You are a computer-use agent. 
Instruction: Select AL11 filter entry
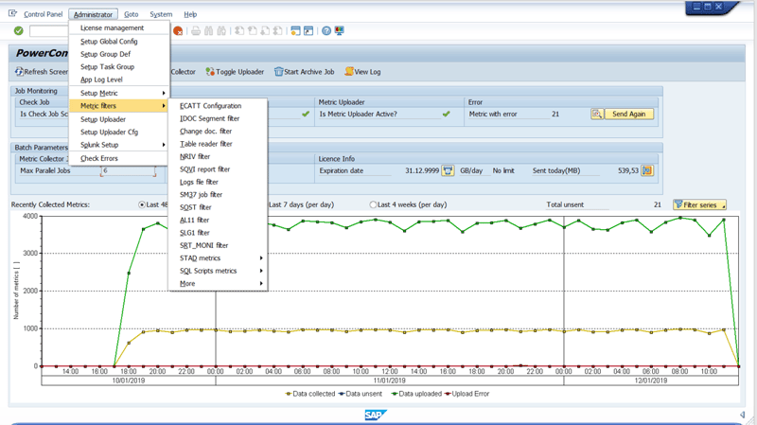[x=218, y=221]
